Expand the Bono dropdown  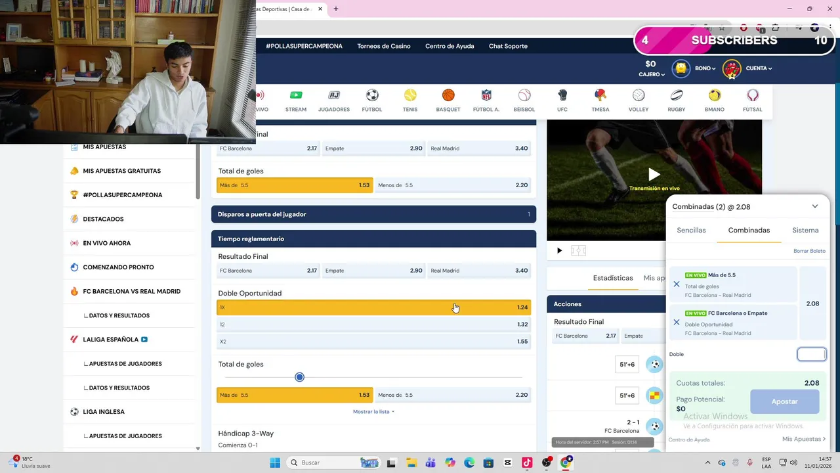point(705,68)
